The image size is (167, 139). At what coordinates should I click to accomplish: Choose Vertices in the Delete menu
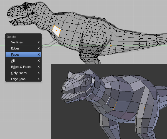(23, 42)
